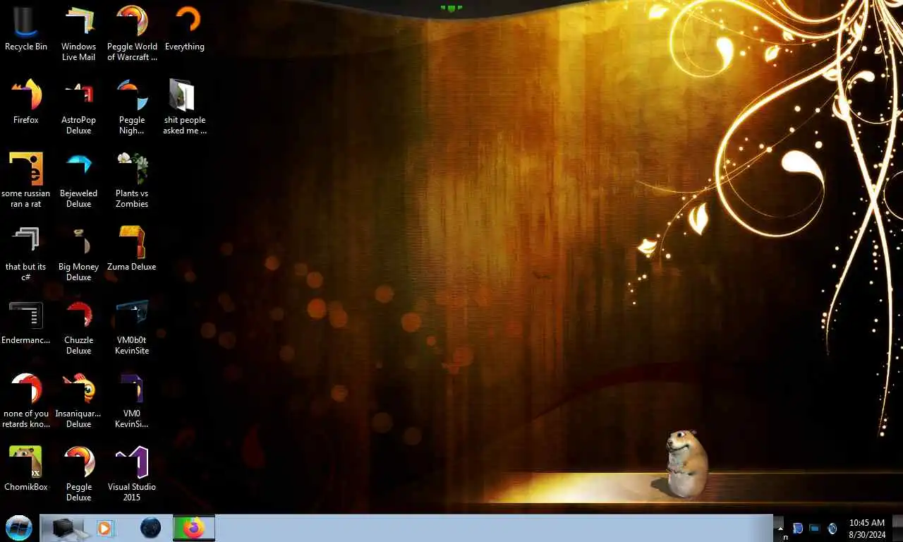Select the Plants vs Zombies shortcut
Screen dimensions: 903x542
coord(132,181)
